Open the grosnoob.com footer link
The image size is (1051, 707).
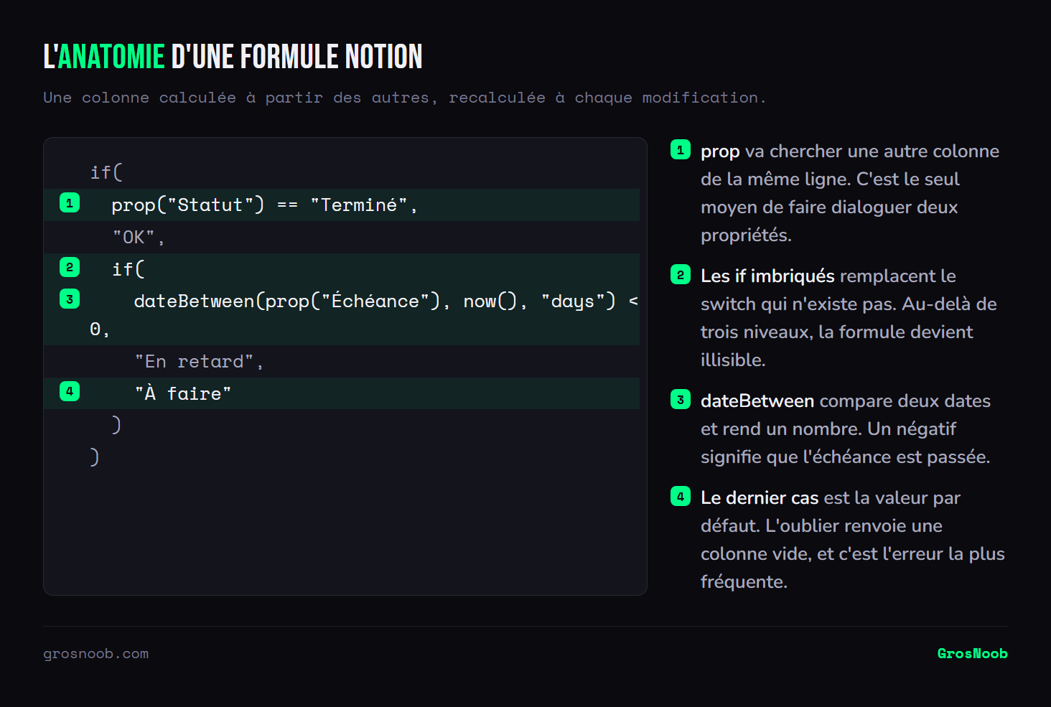coord(96,654)
